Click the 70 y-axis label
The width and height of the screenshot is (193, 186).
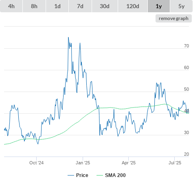[x=186, y=46]
